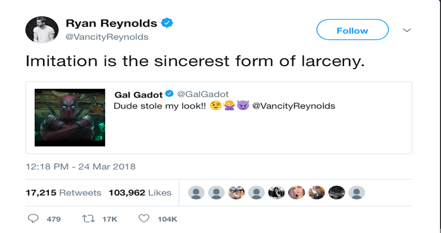Open the Deadpool image thumbnail
This screenshot has width=441, height=233.
(x=70, y=117)
